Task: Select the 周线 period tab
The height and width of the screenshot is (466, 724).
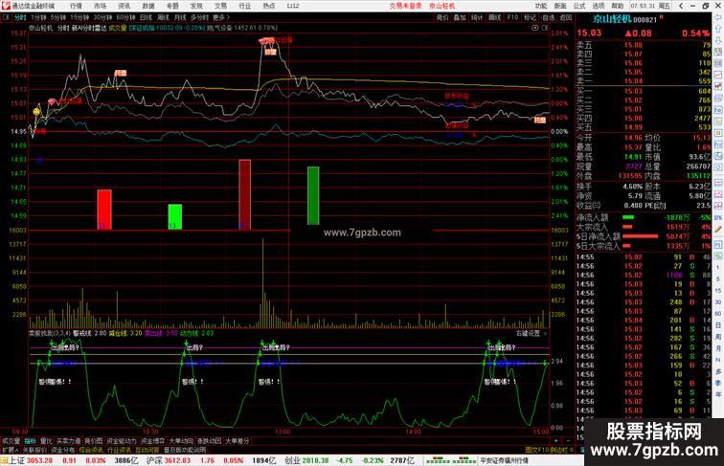Action: click(163, 17)
